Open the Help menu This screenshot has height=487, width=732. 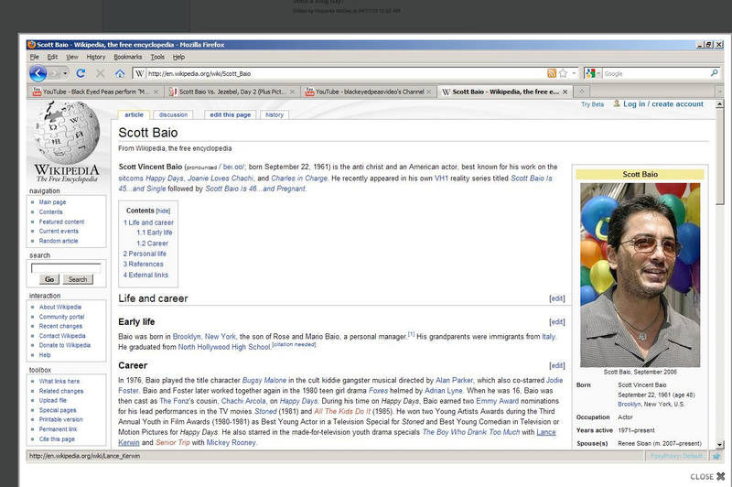pos(178,57)
